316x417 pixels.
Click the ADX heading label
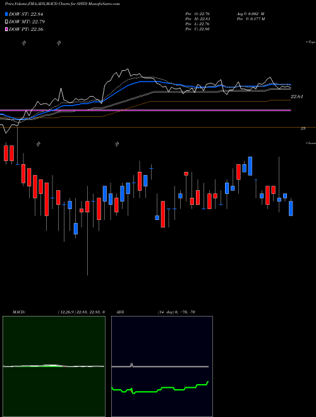pos(120,312)
